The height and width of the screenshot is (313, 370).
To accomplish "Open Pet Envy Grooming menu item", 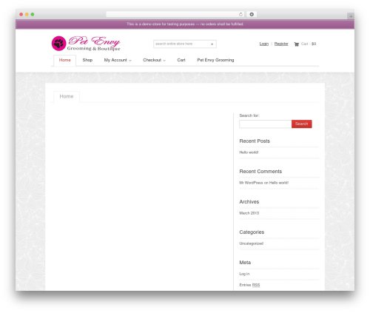I will [x=215, y=60].
